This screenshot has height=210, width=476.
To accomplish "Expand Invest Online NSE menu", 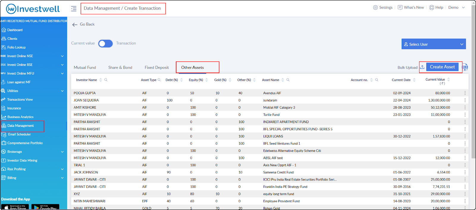I will pos(62,56).
